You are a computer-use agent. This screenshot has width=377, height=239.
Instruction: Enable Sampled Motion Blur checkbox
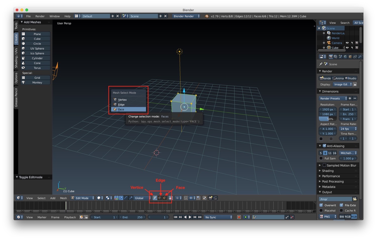324,165
